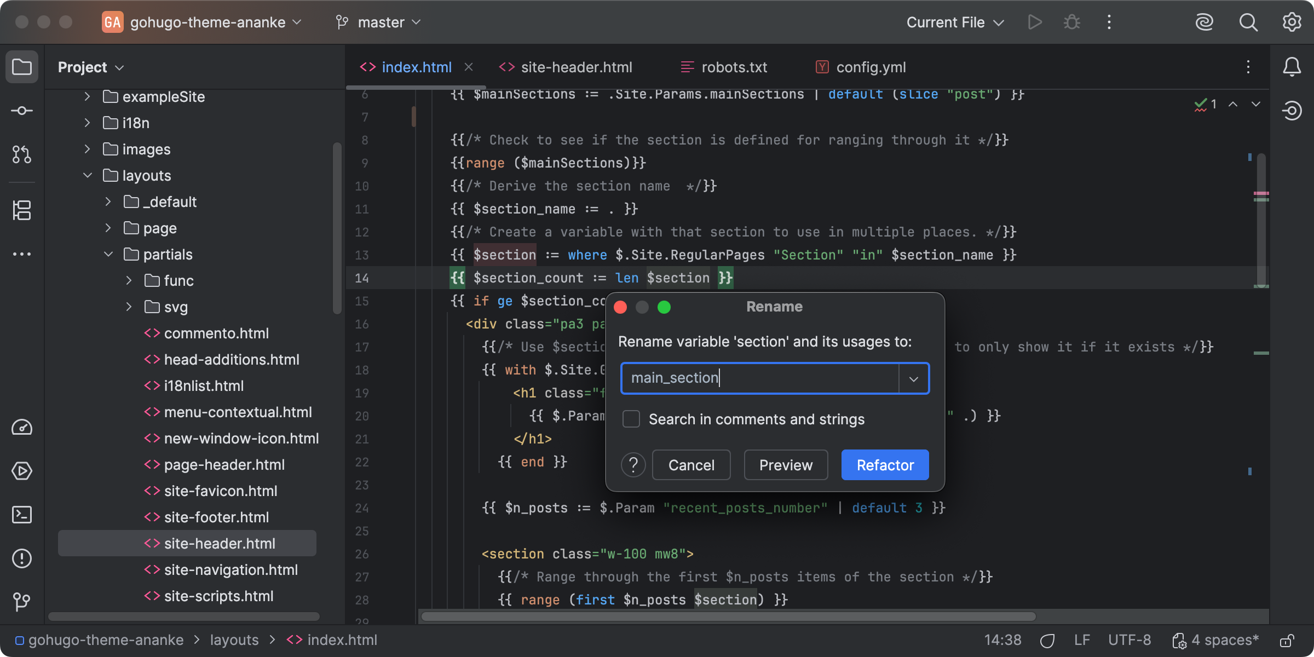Image resolution: width=1314 pixels, height=657 pixels.
Task: Click the Preview button
Action: (786, 465)
